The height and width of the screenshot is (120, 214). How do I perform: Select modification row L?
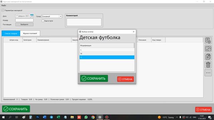point(107,50)
